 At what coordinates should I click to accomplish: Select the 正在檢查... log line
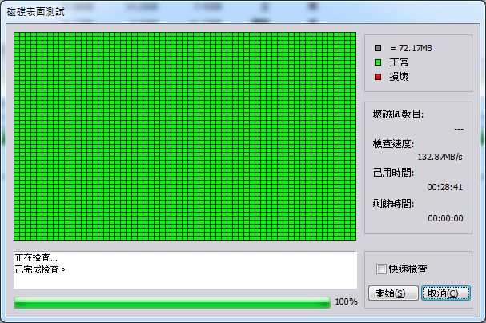[37, 259]
